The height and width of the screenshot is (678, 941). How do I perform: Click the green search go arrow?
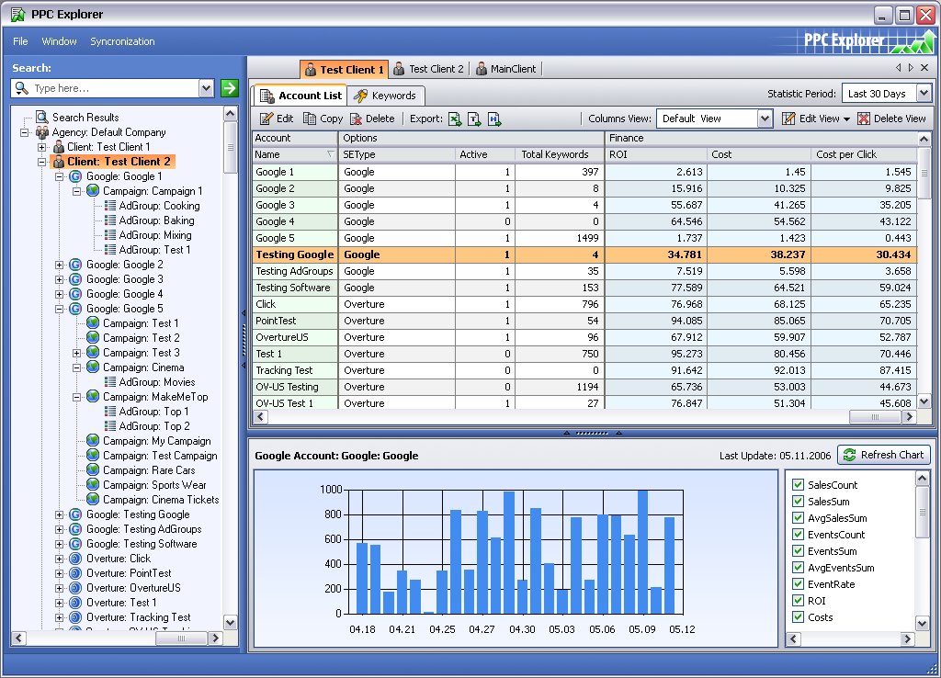click(x=229, y=88)
